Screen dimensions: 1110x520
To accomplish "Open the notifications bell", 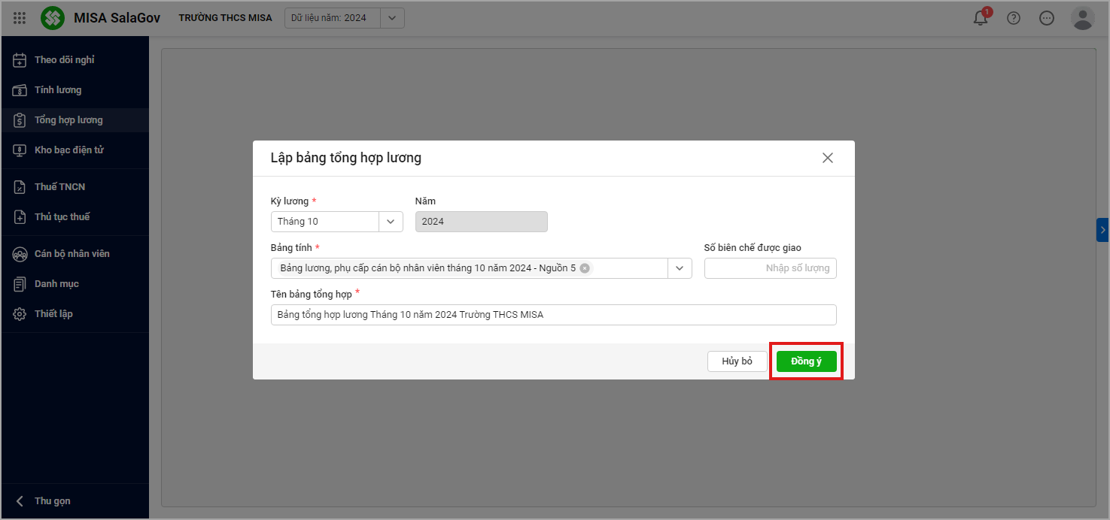I will (x=981, y=18).
